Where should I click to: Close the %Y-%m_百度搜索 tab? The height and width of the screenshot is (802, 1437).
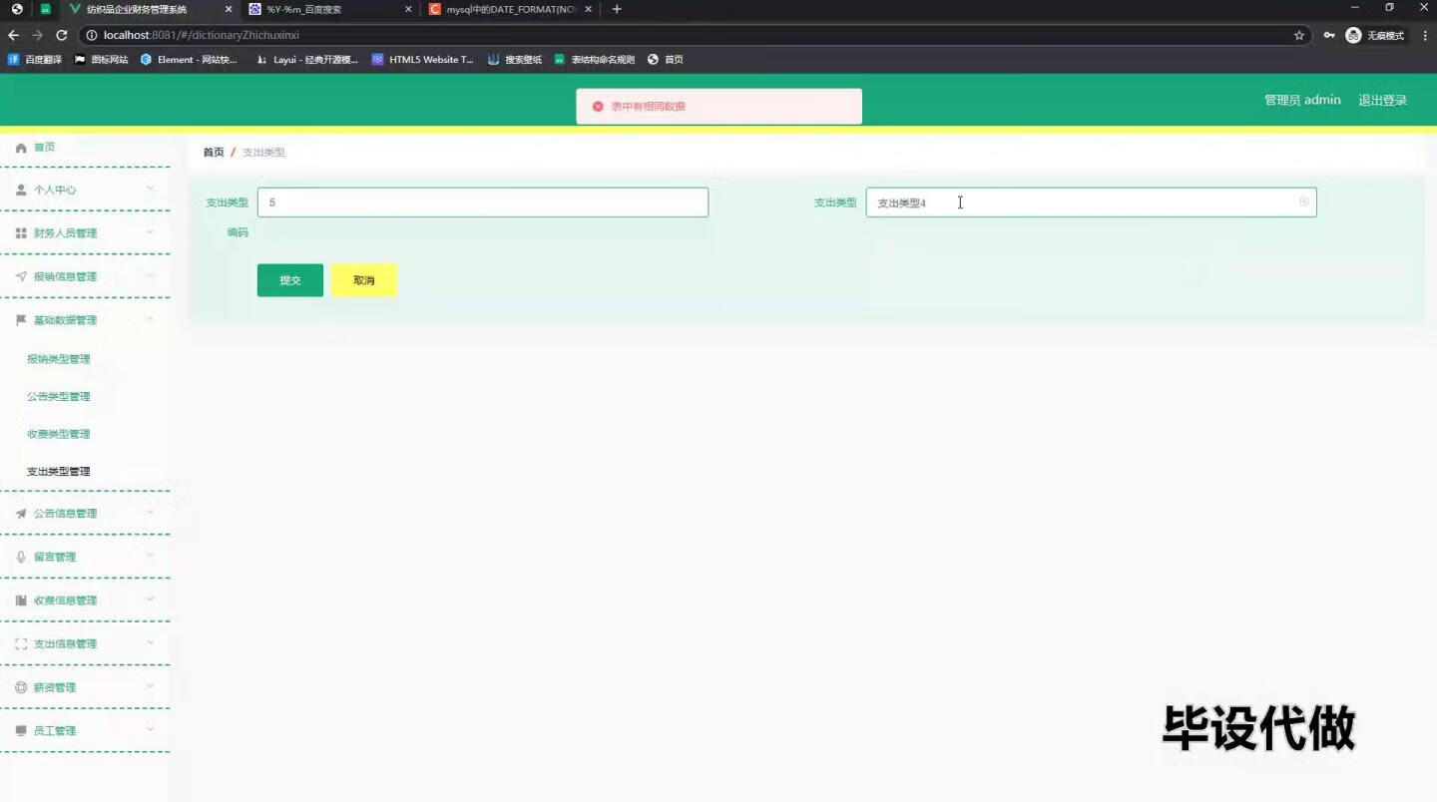click(x=408, y=9)
